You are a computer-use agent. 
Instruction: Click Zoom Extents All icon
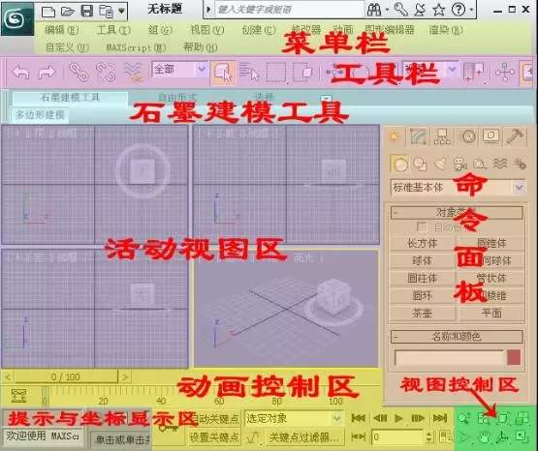click(522, 418)
